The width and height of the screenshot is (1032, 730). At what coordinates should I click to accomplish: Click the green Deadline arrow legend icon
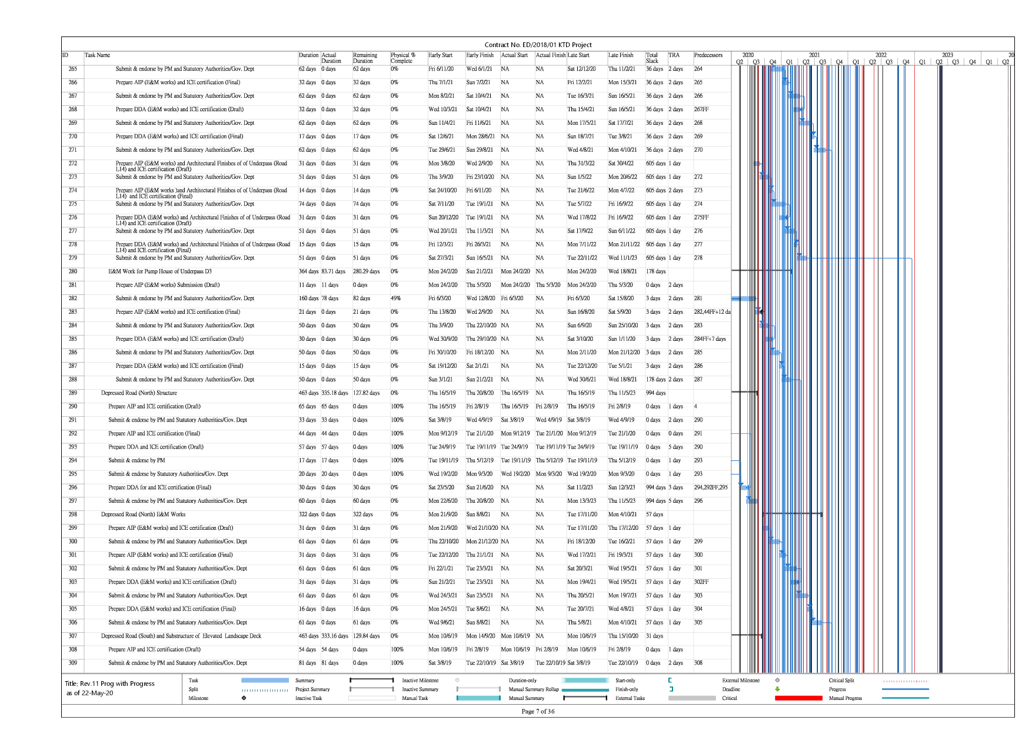(x=777, y=689)
